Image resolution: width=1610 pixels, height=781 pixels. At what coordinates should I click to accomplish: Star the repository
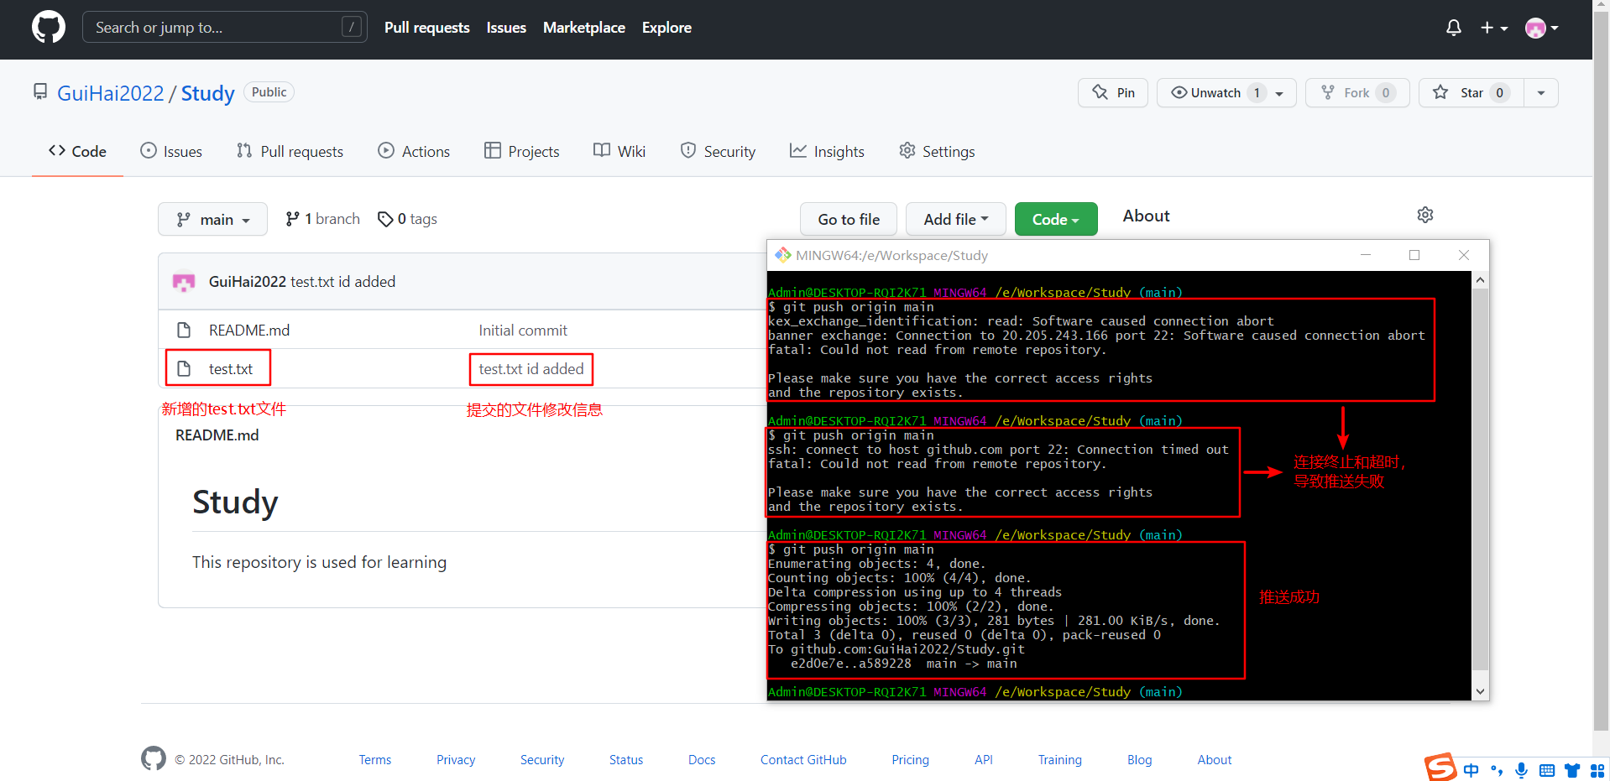(x=1470, y=92)
